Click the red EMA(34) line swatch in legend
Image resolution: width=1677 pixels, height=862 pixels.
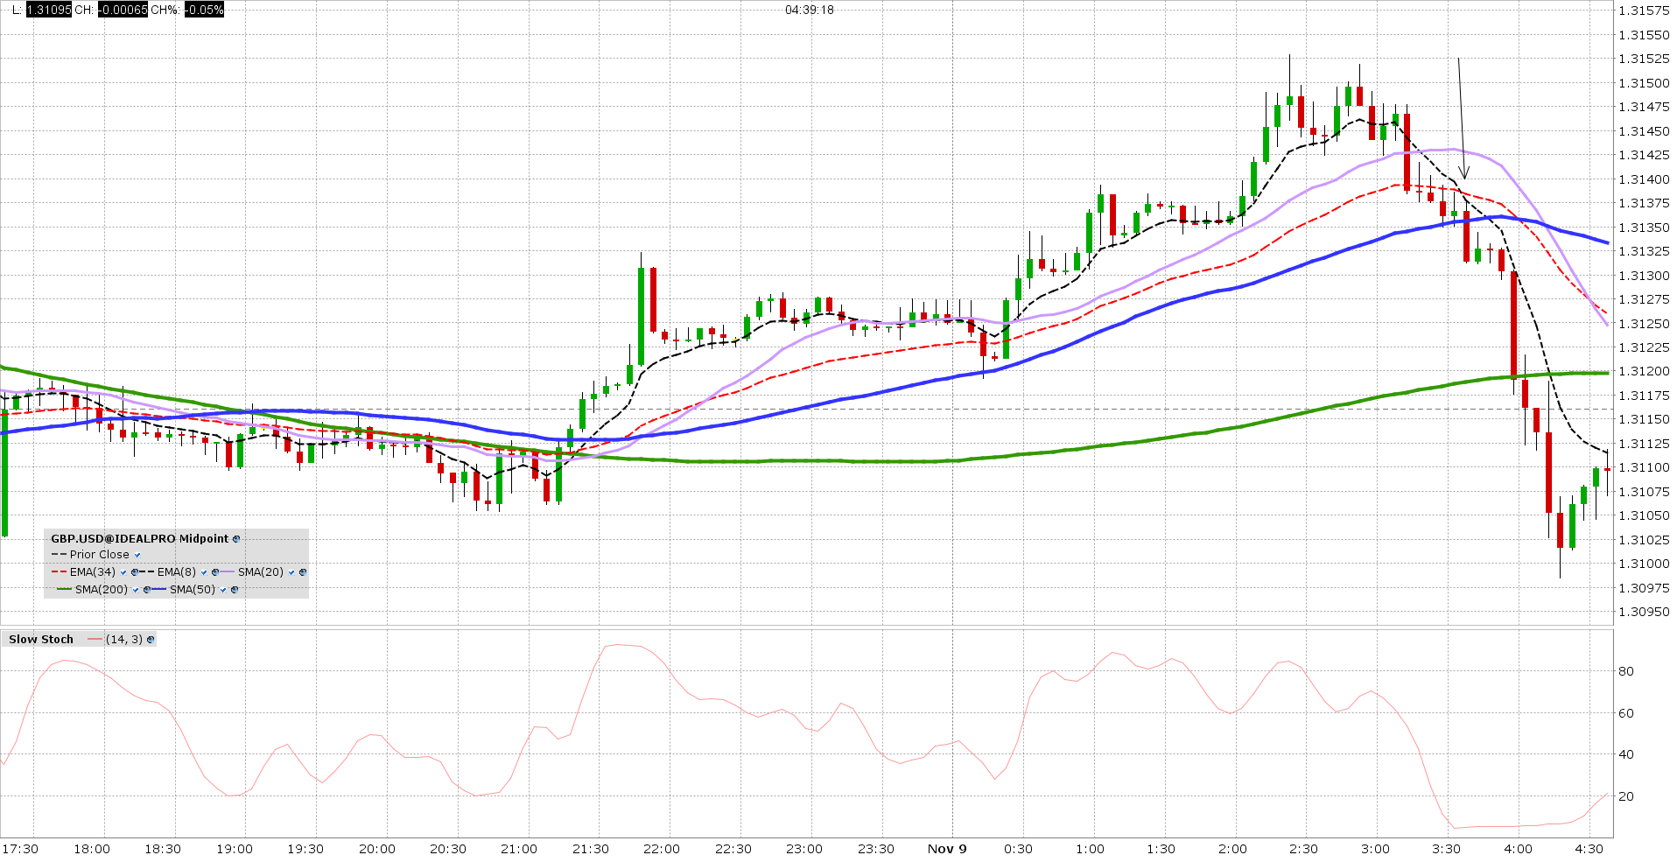point(59,571)
